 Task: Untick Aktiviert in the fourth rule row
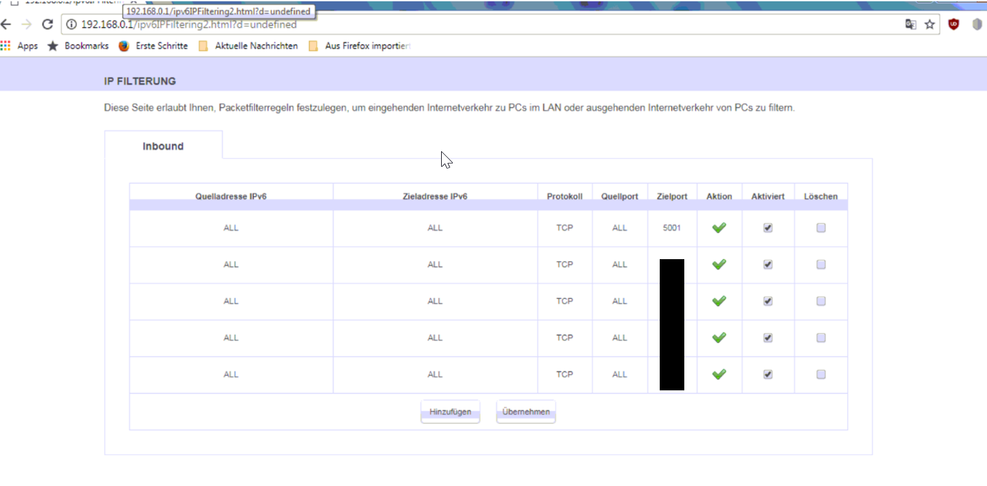[x=768, y=337]
